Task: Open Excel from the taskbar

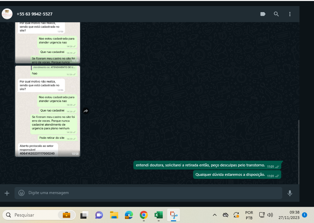Action: [x=159, y=215]
